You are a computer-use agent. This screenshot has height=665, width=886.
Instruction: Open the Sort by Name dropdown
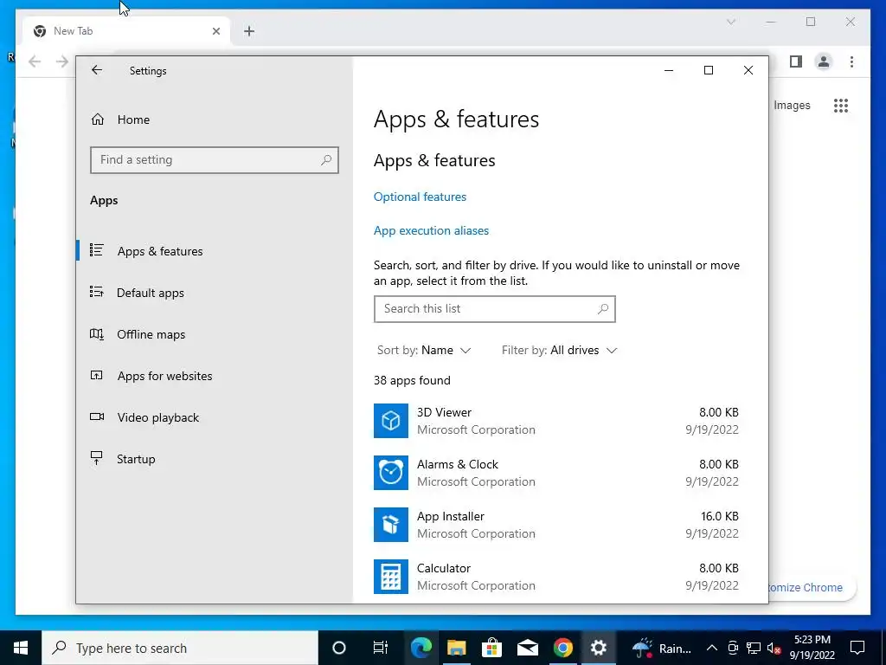[424, 350]
